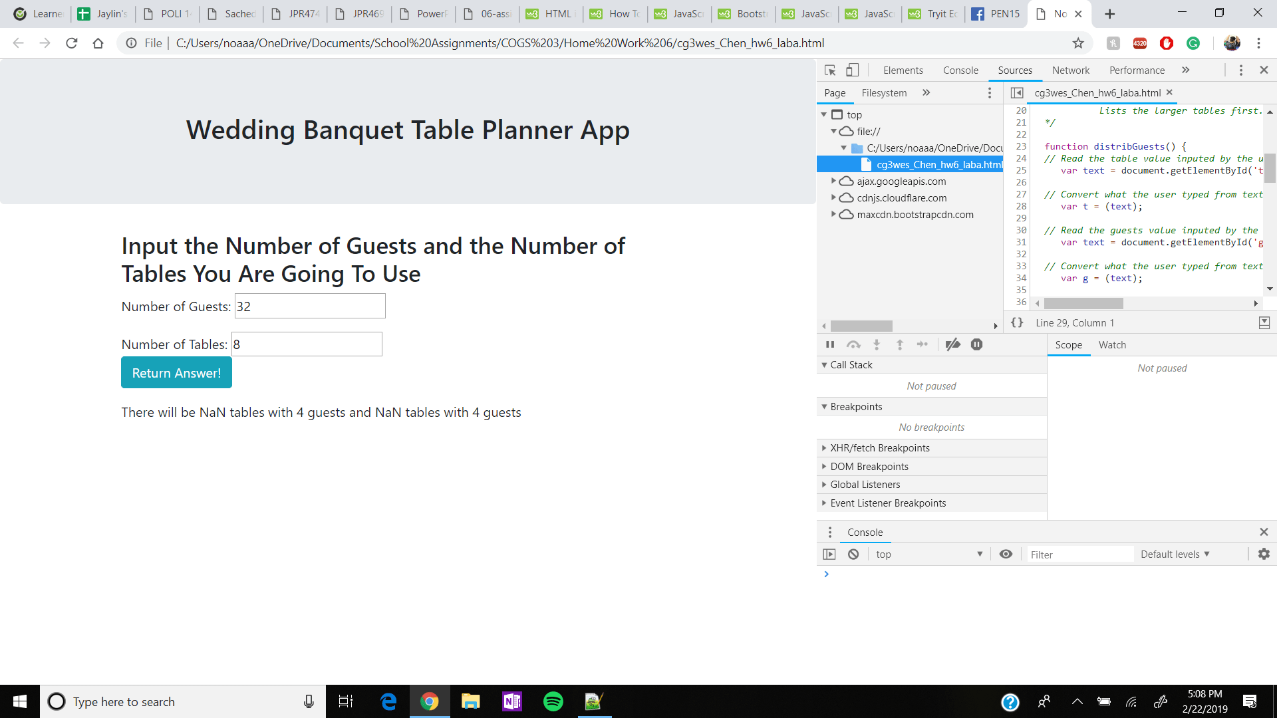The height and width of the screenshot is (718, 1277).
Task: Toggle the device toolbar icon
Action: 852,70
